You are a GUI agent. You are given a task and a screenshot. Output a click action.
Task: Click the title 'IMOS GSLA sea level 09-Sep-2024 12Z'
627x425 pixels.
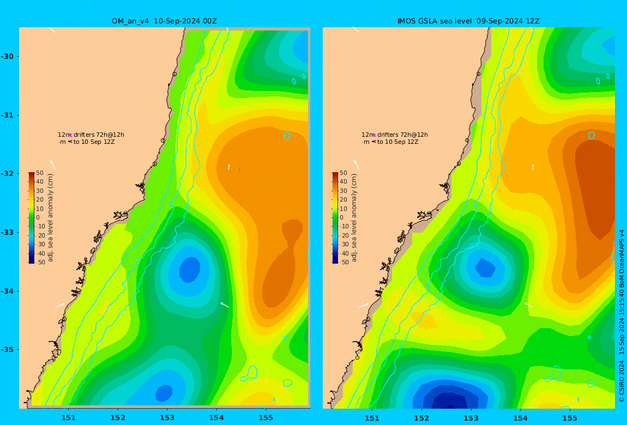(468, 21)
